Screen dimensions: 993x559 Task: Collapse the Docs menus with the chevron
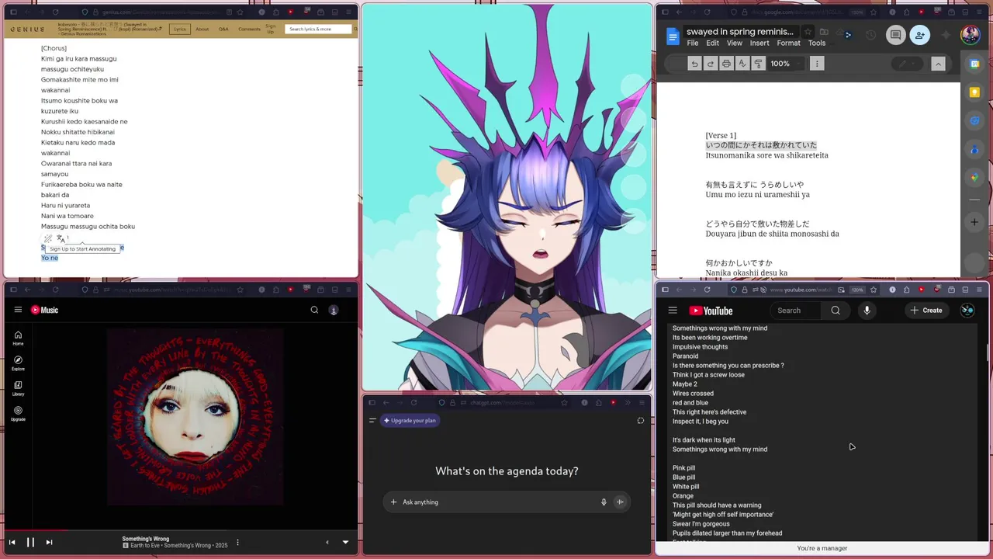pyautogui.click(x=938, y=64)
